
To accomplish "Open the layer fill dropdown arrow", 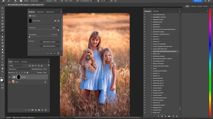I will click(x=48, y=73).
